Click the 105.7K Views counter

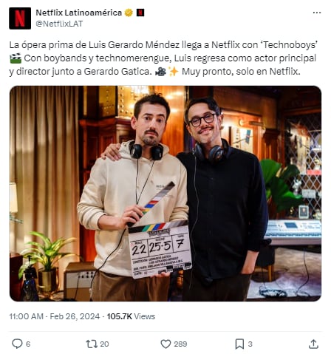point(131,316)
